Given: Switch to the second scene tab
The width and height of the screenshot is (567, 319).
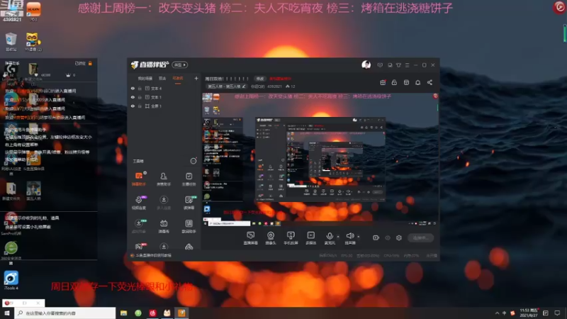Looking at the screenshot, I should [x=162, y=79].
